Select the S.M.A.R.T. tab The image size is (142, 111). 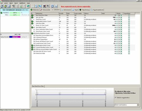(56, 10)
